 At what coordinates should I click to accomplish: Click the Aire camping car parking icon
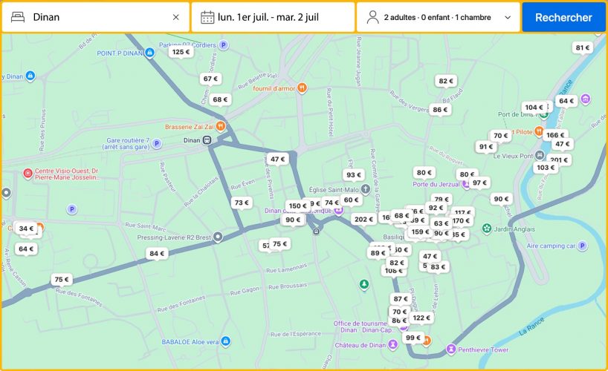[582, 246]
